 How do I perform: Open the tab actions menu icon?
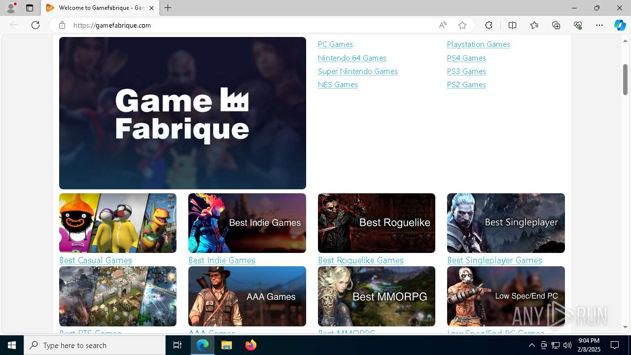click(x=30, y=8)
